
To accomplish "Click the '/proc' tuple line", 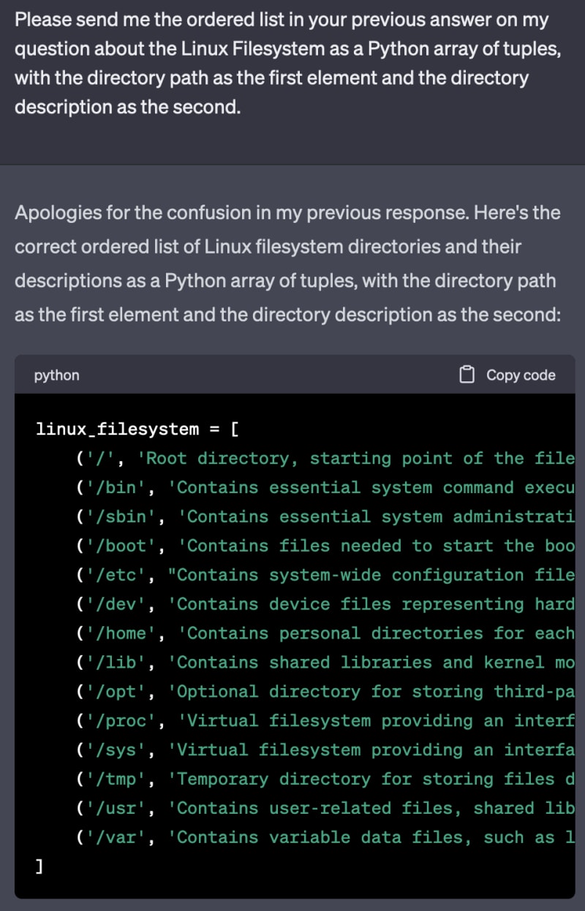I will pyautogui.click(x=325, y=721).
